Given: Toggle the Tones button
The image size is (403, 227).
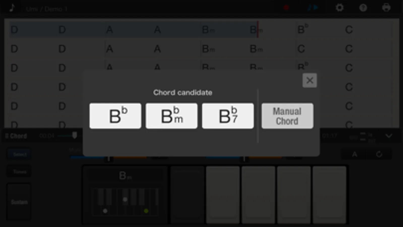Looking at the screenshot, I should pos(19,172).
